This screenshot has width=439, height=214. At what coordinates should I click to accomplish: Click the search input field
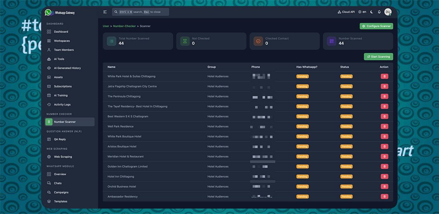coord(141,12)
